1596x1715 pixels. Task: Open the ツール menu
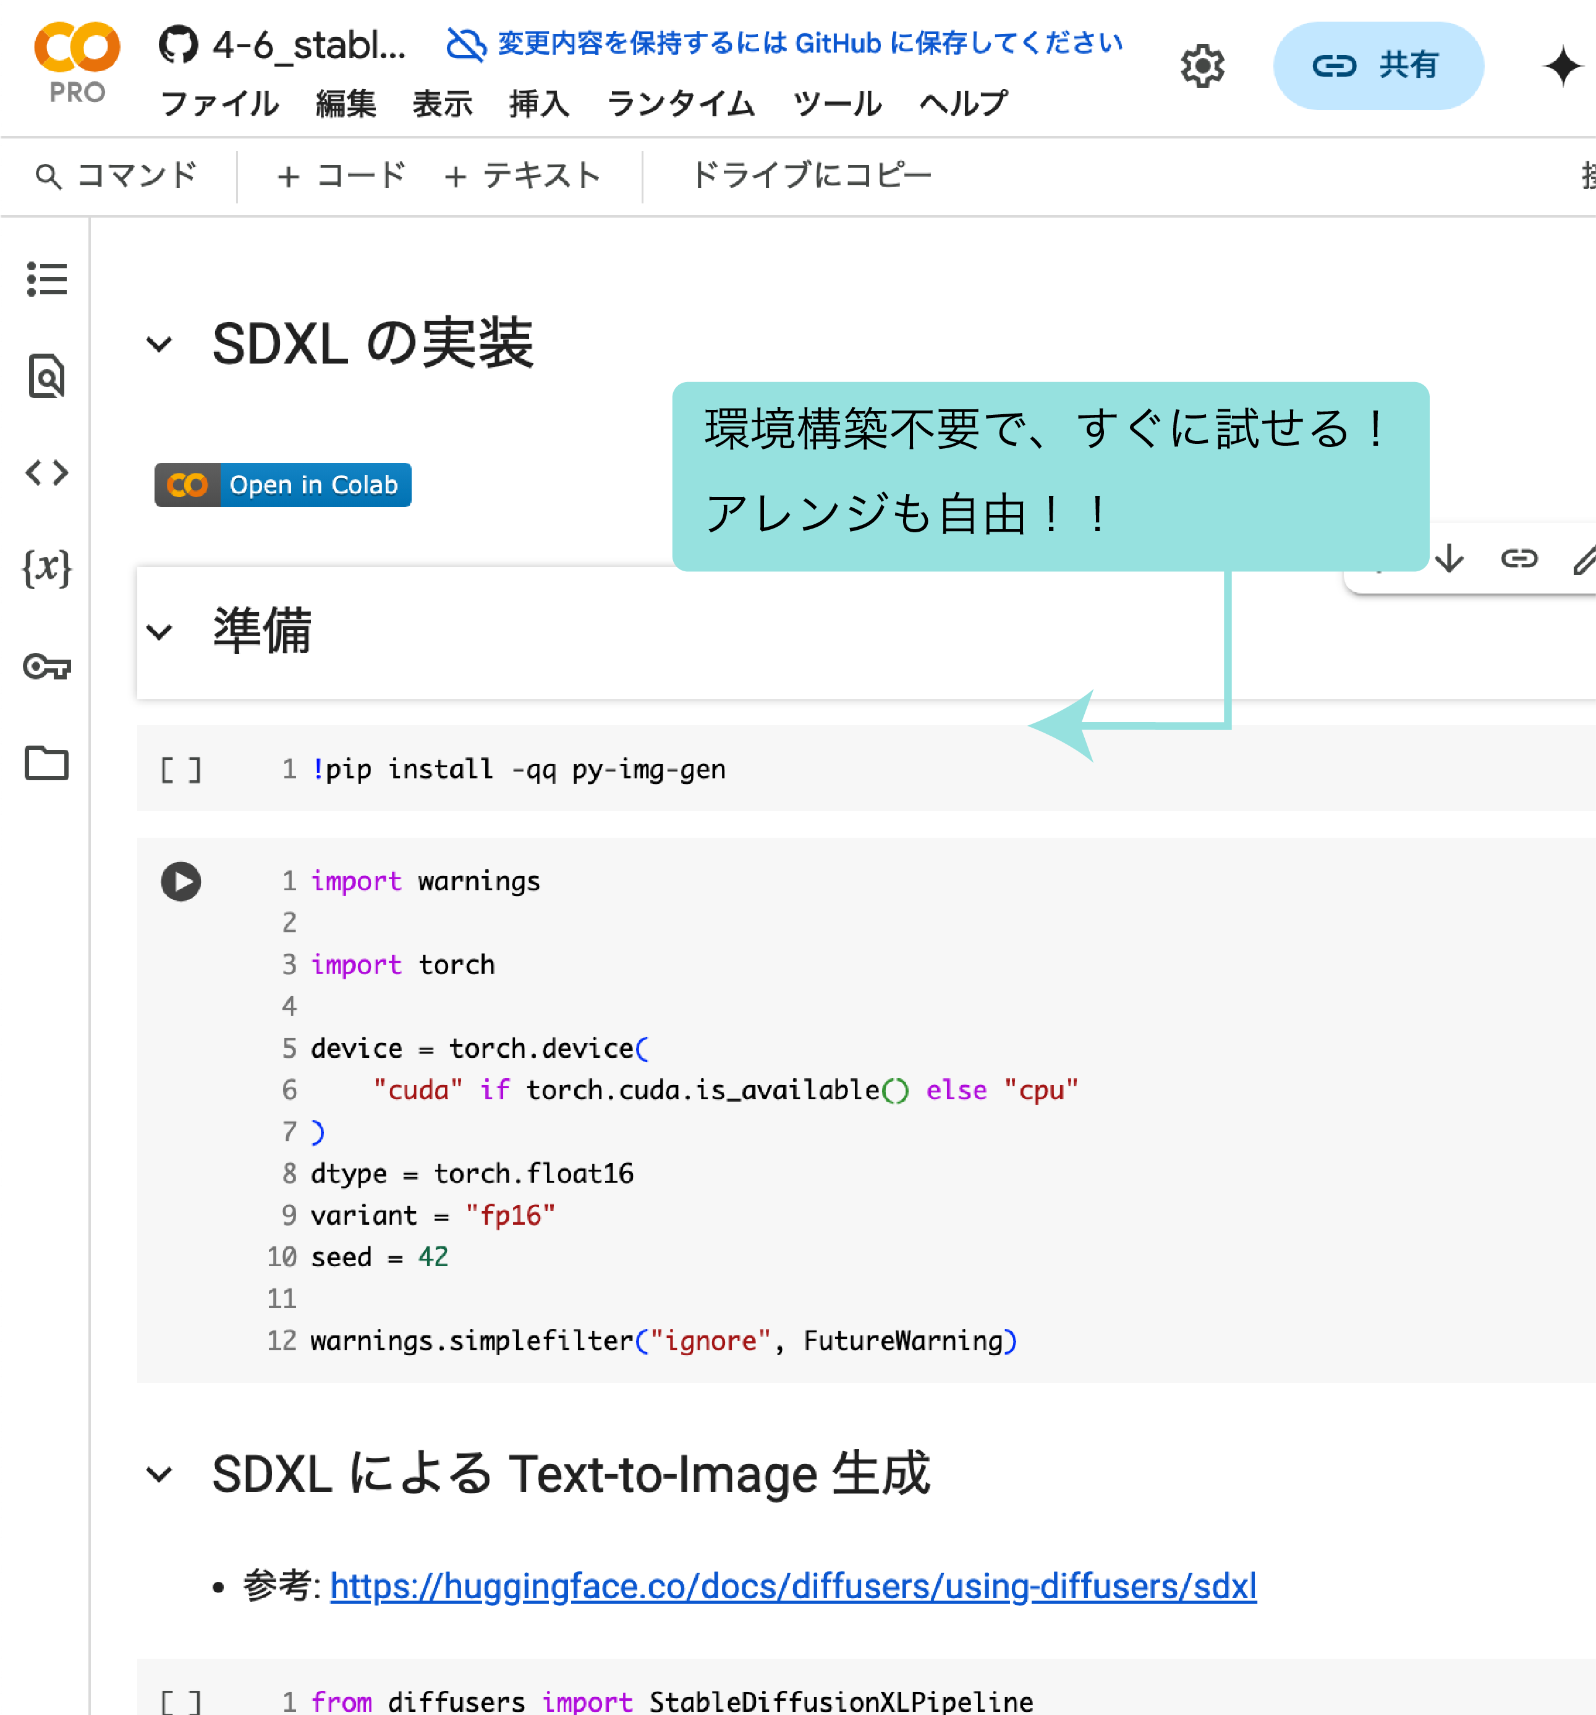pos(837,104)
